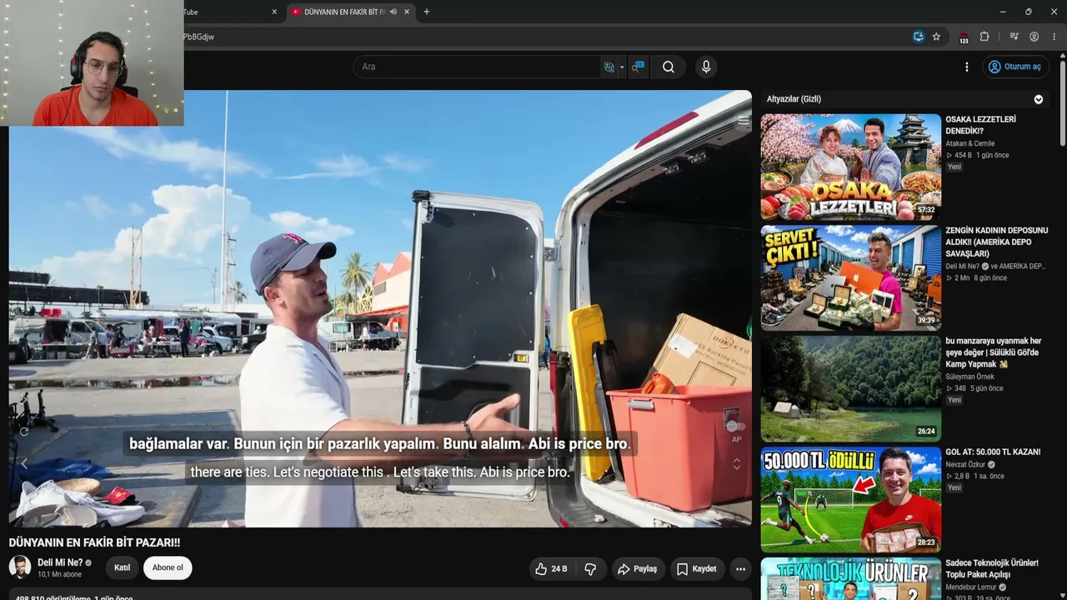Open the Sülüklü Göl lake camping thumbnail

pos(850,387)
